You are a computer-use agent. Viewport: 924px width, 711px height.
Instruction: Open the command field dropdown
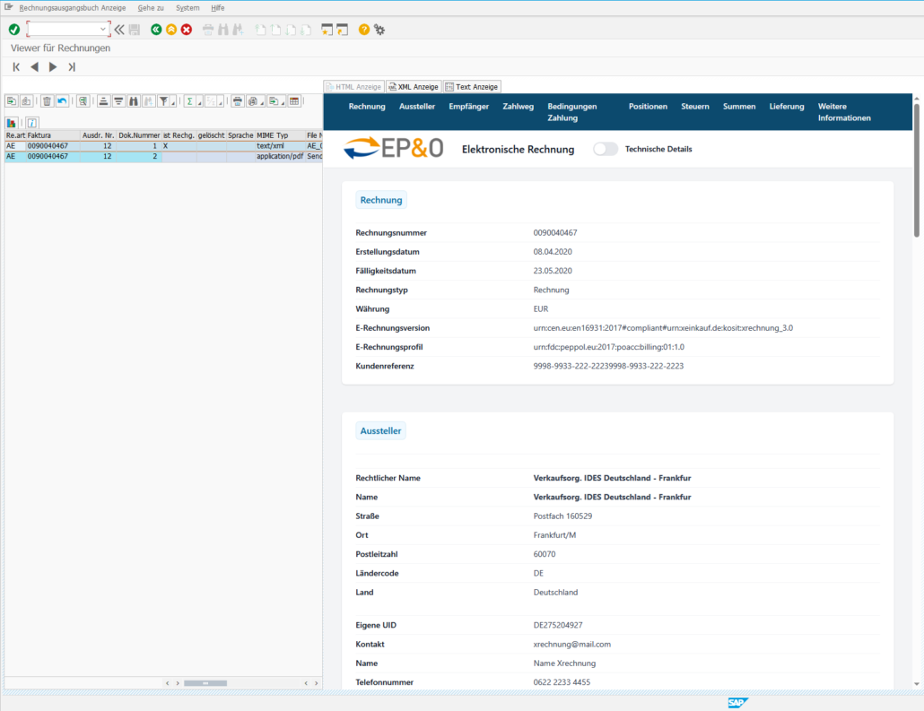(102, 29)
